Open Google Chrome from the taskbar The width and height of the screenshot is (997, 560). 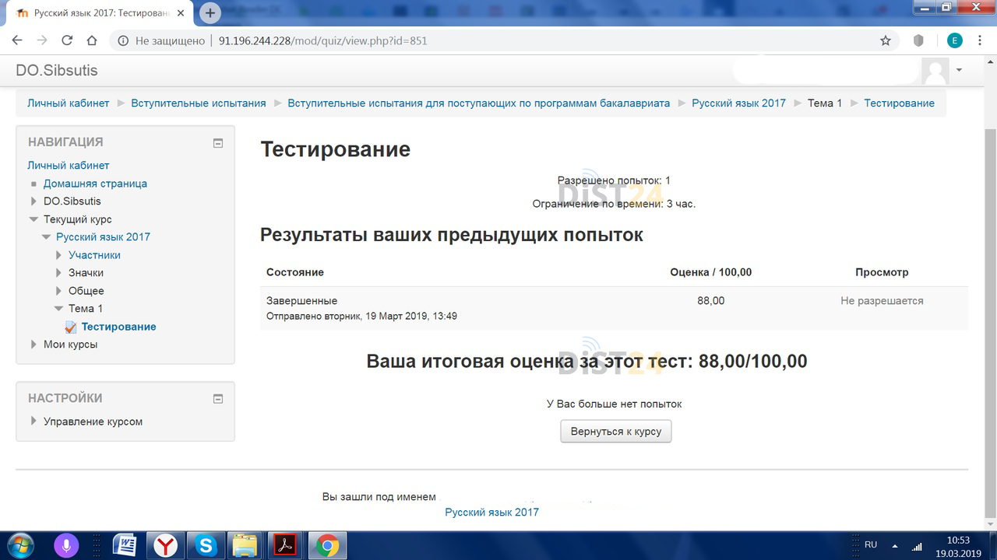(x=326, y=544)
